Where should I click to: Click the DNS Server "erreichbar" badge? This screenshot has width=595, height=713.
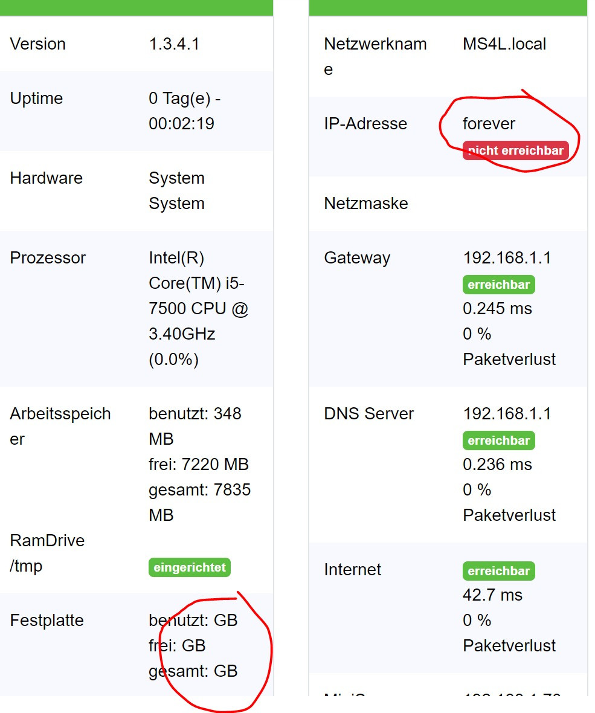click(498, 440)
